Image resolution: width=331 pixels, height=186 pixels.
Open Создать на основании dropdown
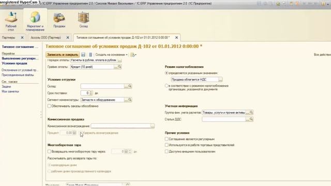(x=111, y=55)
